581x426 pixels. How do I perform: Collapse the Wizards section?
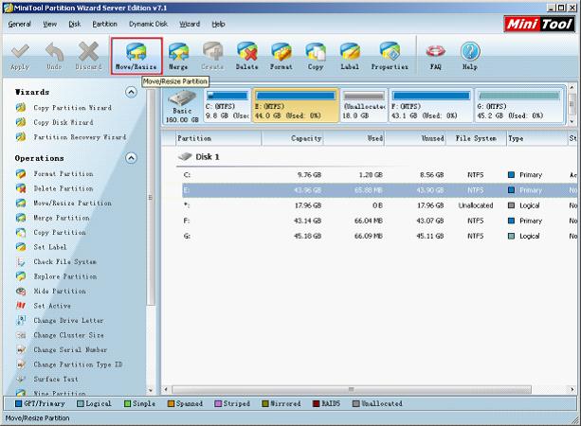(x=131, y=92)
